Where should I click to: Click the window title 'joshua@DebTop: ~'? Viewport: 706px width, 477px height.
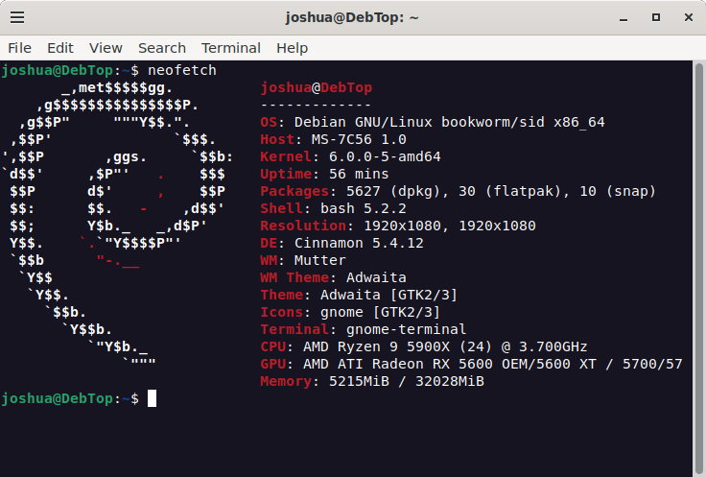coord(352,17)
